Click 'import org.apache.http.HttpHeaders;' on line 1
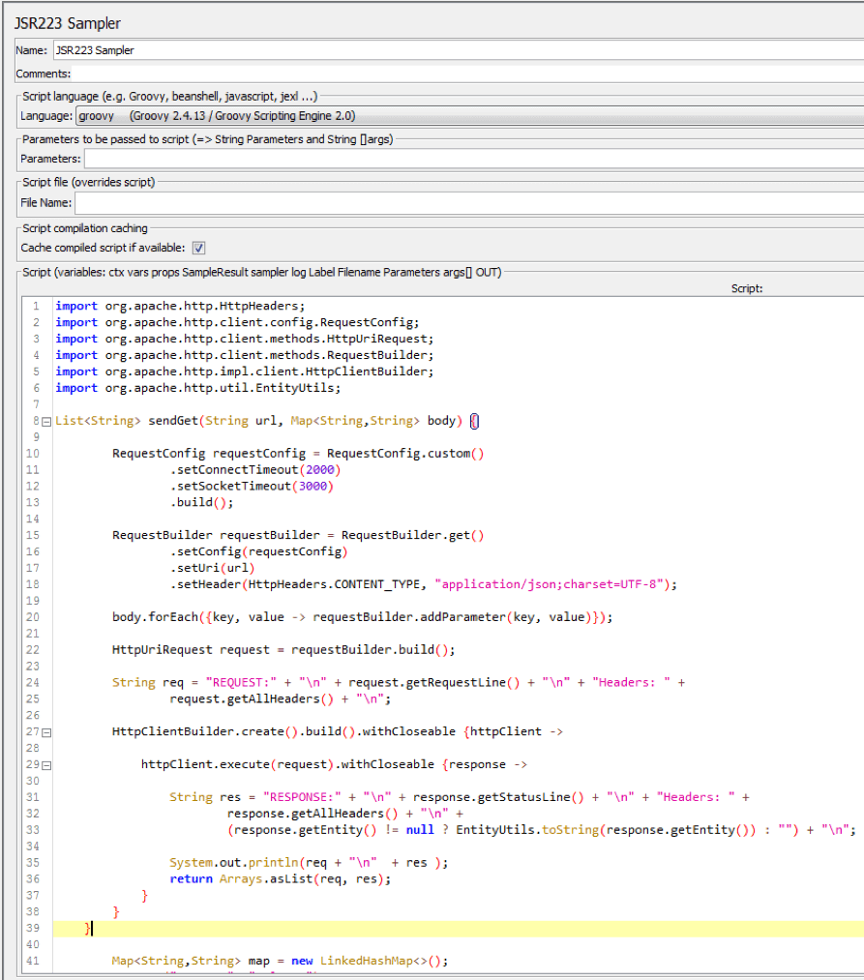864x980 pixels. pos(180,306)
